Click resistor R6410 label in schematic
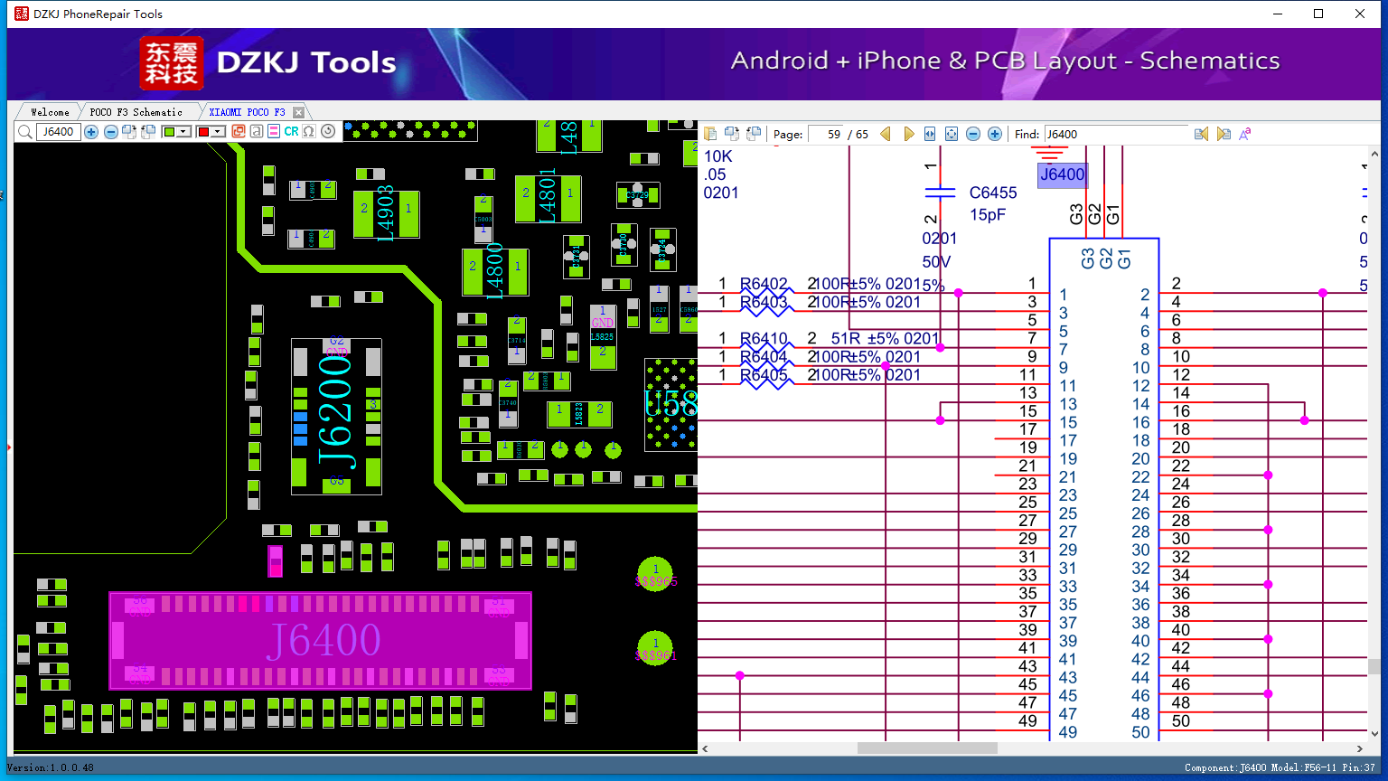1388x781 pixels. 764,339
